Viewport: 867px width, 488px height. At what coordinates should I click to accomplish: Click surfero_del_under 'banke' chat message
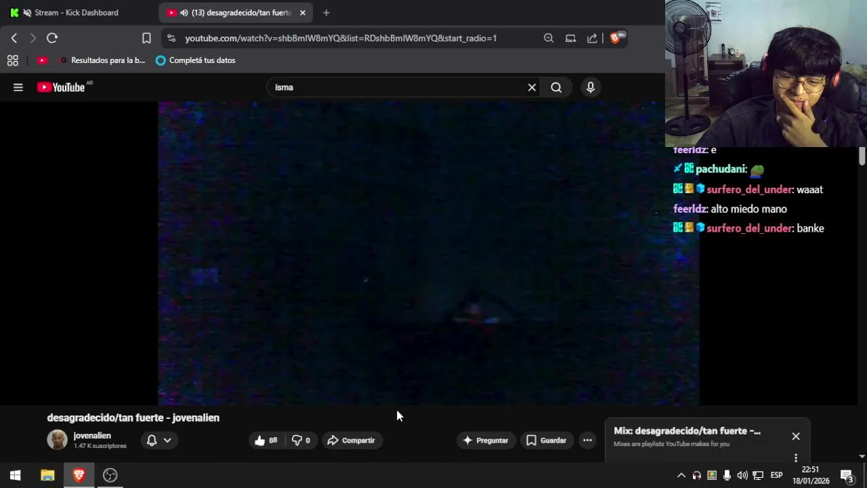tap(810, 229)
